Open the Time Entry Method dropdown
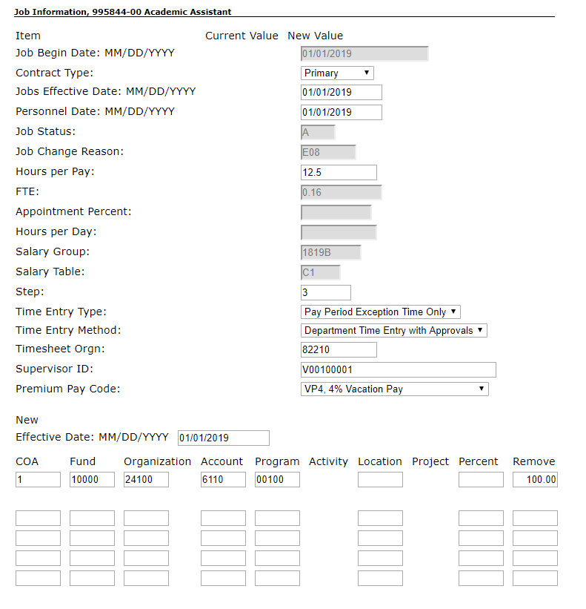586x609 pixels. [392, 330]
